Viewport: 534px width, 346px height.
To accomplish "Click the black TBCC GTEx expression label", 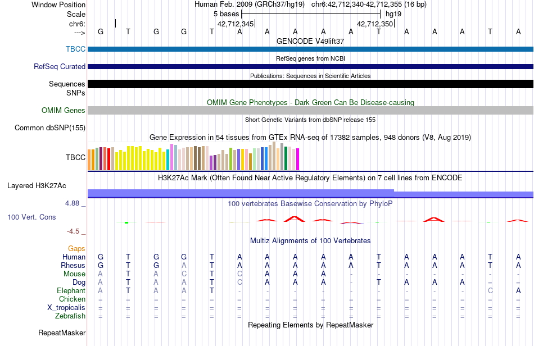I will tap(76, 157).
